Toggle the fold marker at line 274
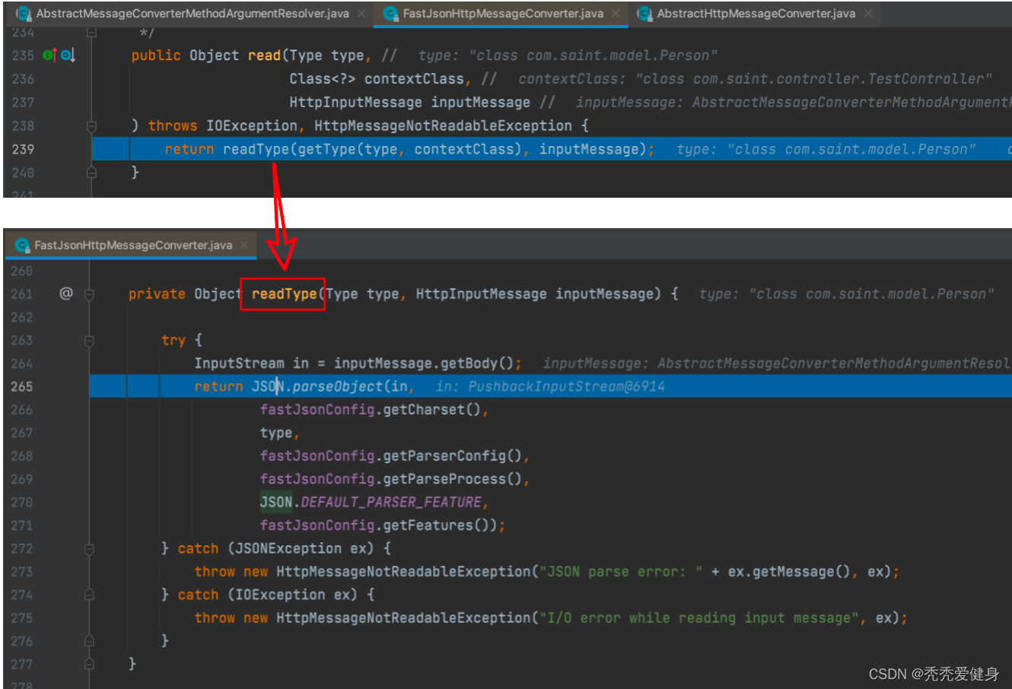The height and width of the screenshot is (689, 1012). (x=89, y=595)
